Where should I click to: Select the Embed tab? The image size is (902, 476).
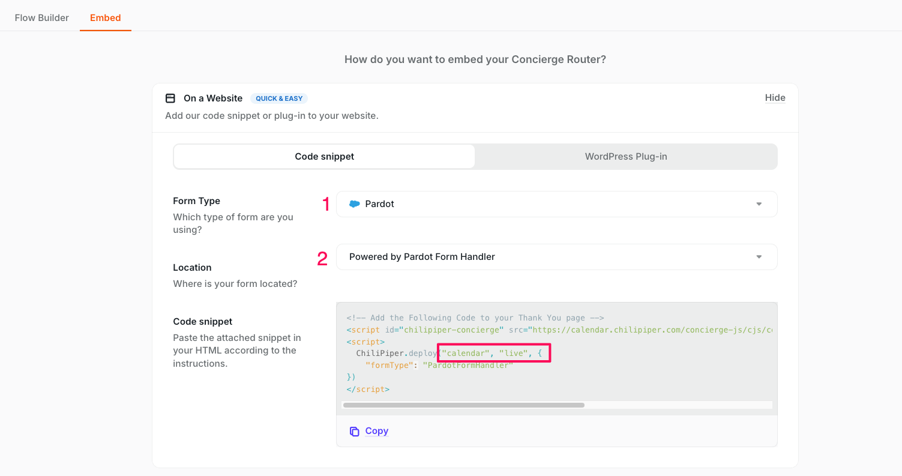click(x=106, y=17)
